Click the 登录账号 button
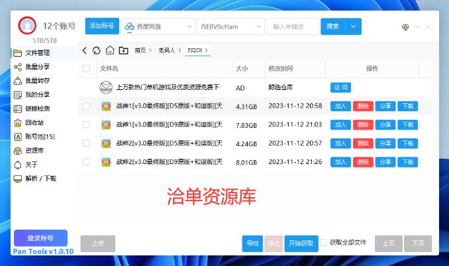The width and height of the screenshot is (449, 266). click(x=40, y=238)
